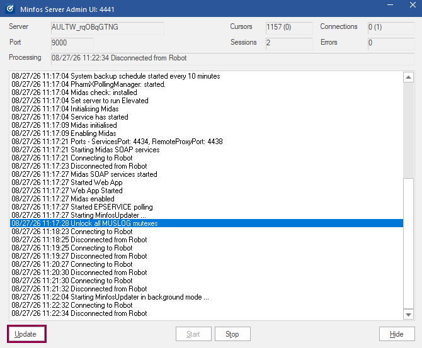Screen dimensions: 422x348
Task: Select log row 'Midas initialised'
Action: point(207,125)
